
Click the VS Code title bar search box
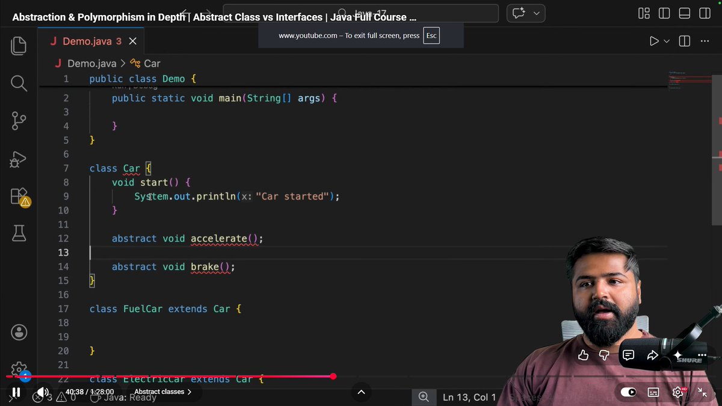point(360,13)
